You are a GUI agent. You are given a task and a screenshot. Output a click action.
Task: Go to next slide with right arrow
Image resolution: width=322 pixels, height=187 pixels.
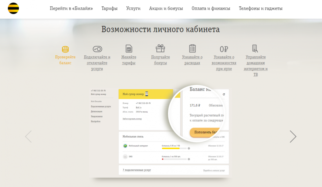click(x=293, y=137)
